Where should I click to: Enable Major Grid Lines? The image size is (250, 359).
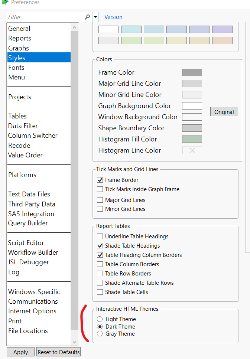[100, 199]
